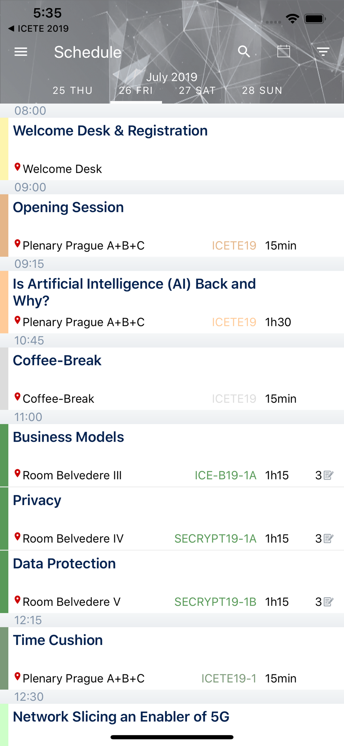Viewport: 344px width, 746px height.
Task: Tap the notes icon on Data Protection
Action: coord(328,602)
